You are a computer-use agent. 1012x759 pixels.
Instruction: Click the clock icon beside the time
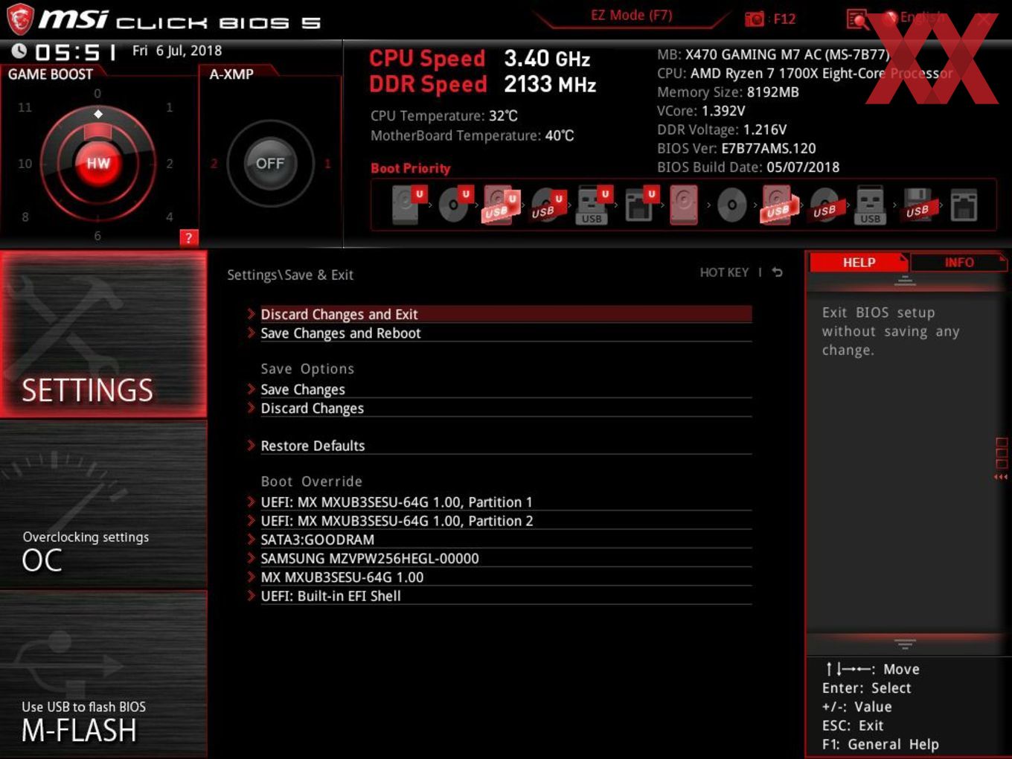pos(19,51)
